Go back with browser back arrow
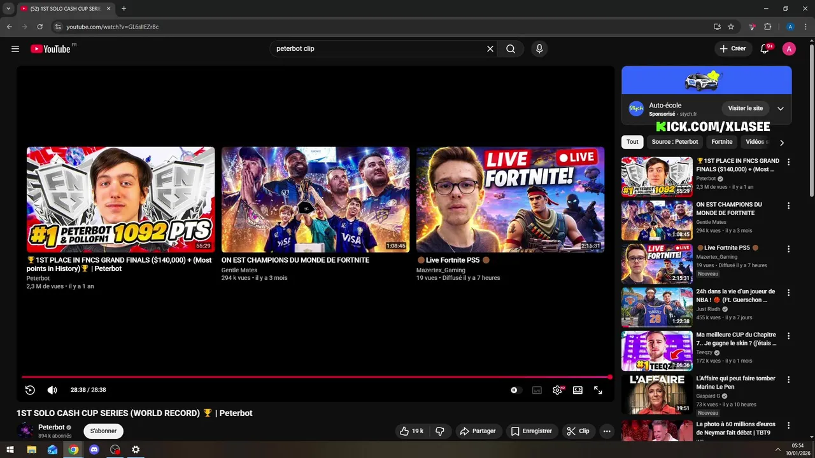Image resolution: width=815 pixels, height=458 pixels. click(9, 27)
